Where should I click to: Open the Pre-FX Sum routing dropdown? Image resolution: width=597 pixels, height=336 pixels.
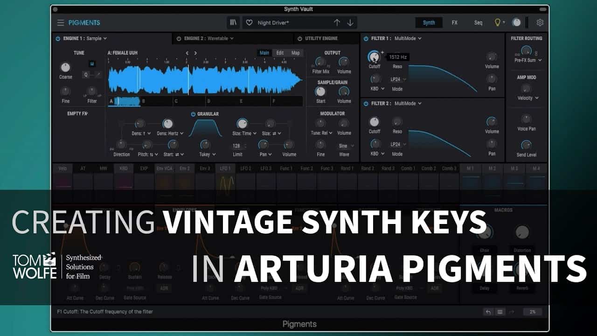528,60
